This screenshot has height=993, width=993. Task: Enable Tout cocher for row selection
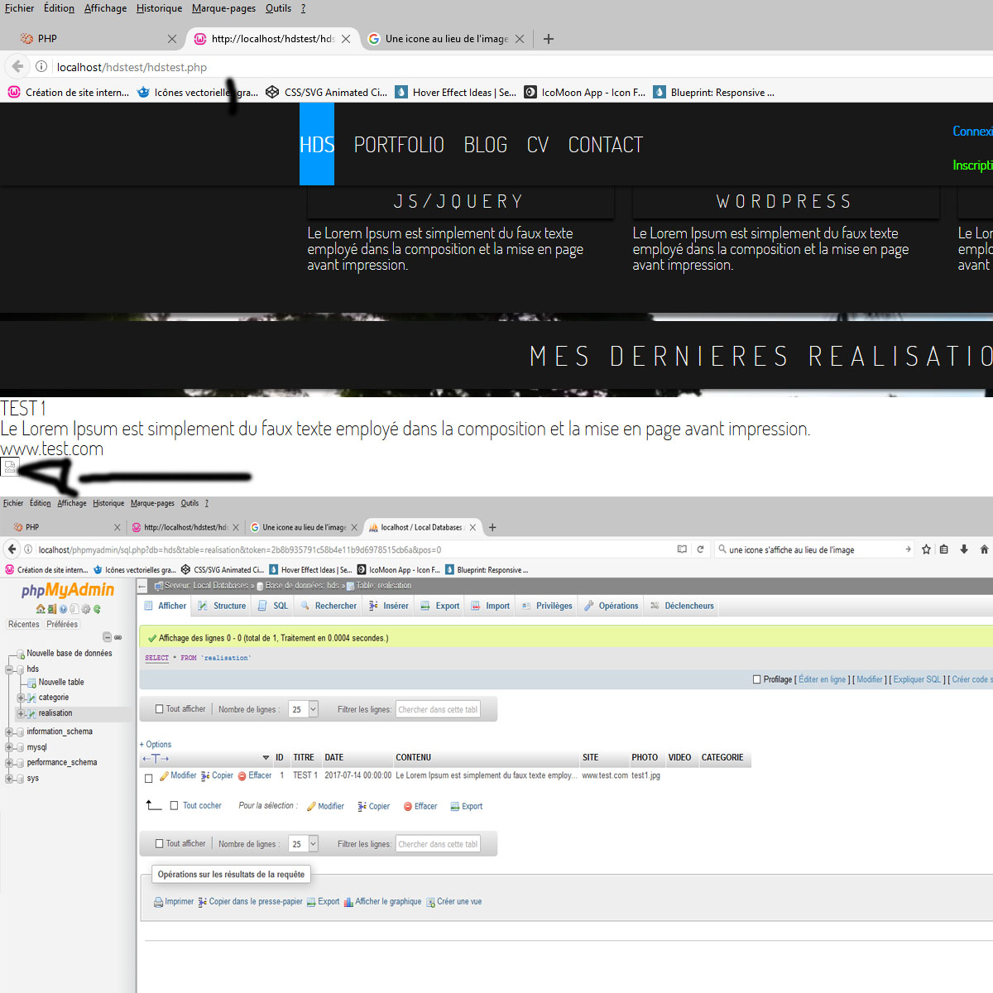coord(174,805)
